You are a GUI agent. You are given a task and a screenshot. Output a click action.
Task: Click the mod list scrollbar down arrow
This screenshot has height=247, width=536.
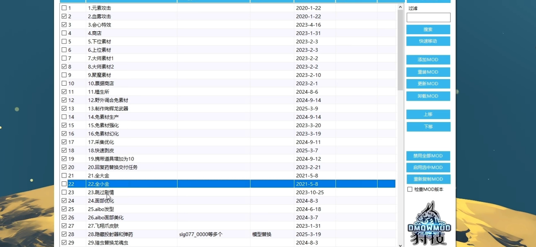400,245
